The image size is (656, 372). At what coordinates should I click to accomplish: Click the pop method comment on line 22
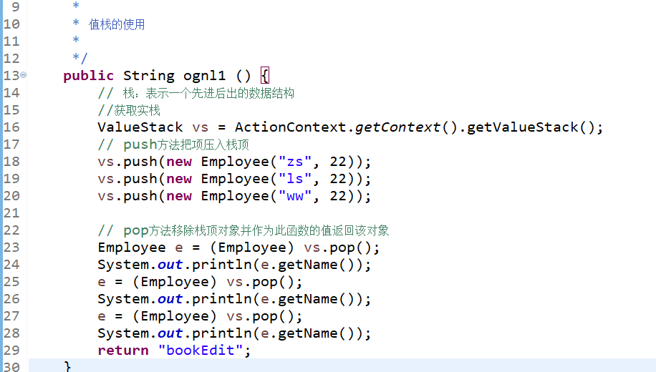pos(243,230)
